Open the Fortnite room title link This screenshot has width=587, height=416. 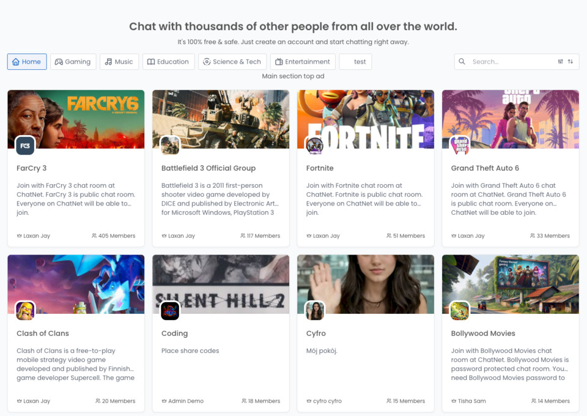(320, 168)
